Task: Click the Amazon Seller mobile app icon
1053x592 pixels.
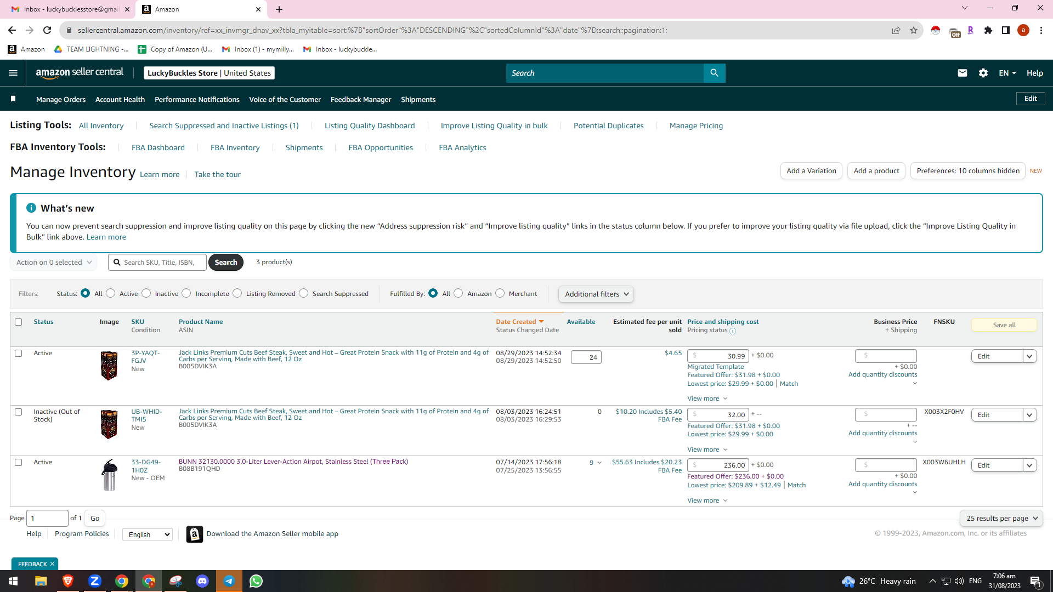Action: 195,534
